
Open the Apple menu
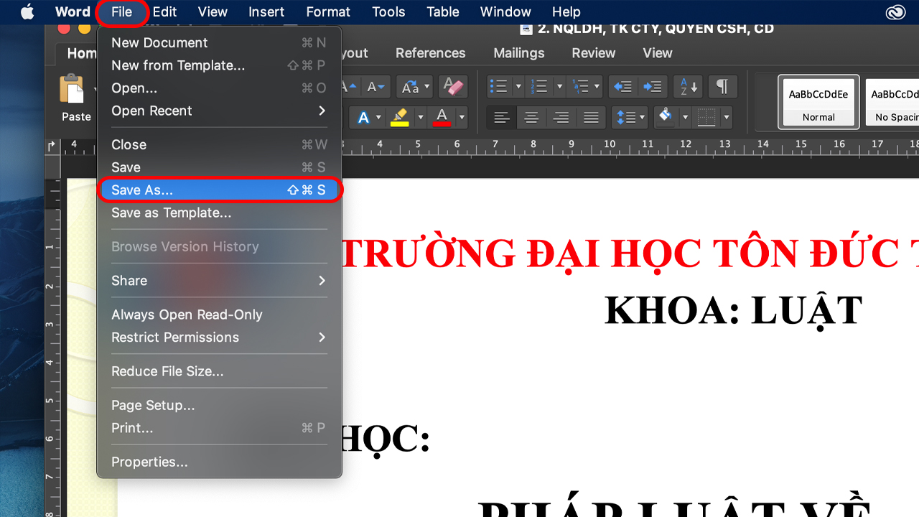click(27, 12)
